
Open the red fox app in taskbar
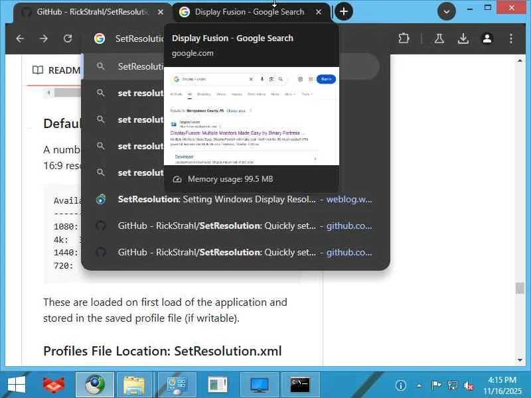54,385
